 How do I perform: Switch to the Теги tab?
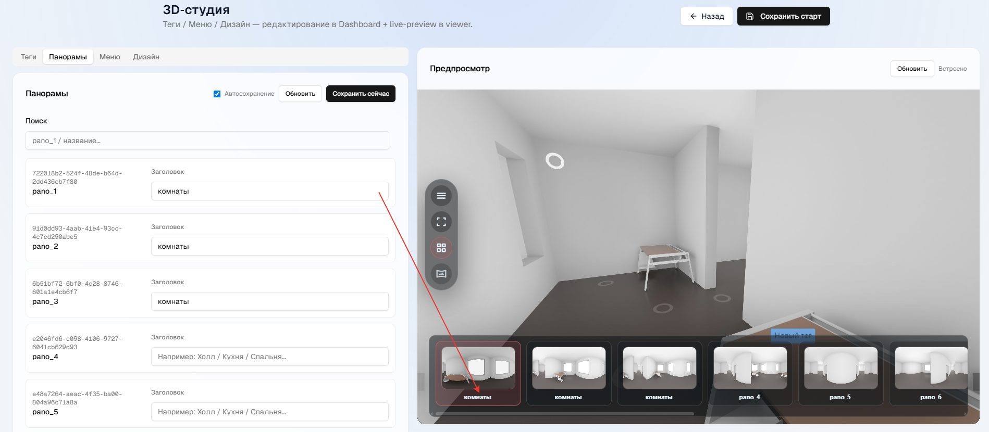[x=29, y=57]
